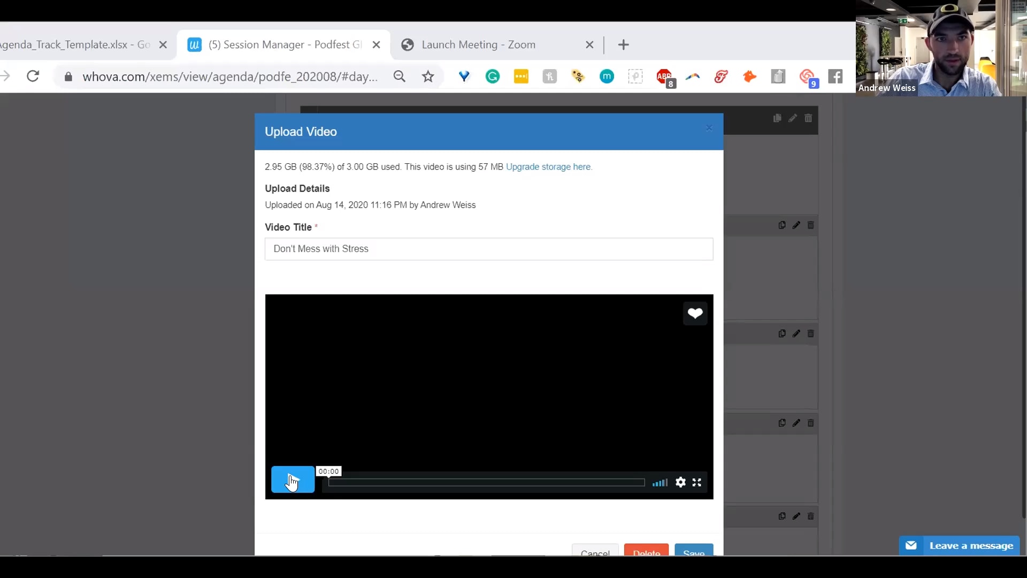Open a new browser tab
The height and width of the screenshot is (578, 1027).
click(623, 45)
